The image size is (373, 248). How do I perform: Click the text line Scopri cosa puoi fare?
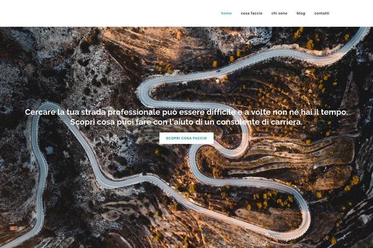tap(186, 122)
